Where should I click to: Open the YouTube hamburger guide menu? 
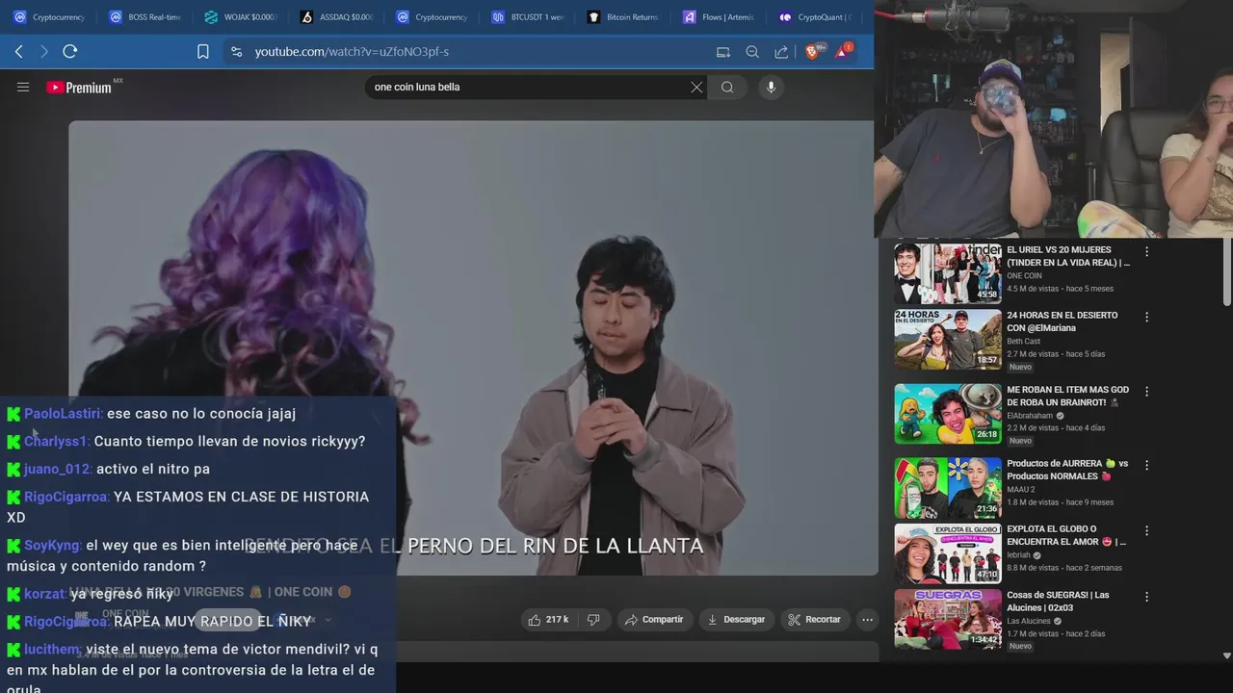[23, 87]
